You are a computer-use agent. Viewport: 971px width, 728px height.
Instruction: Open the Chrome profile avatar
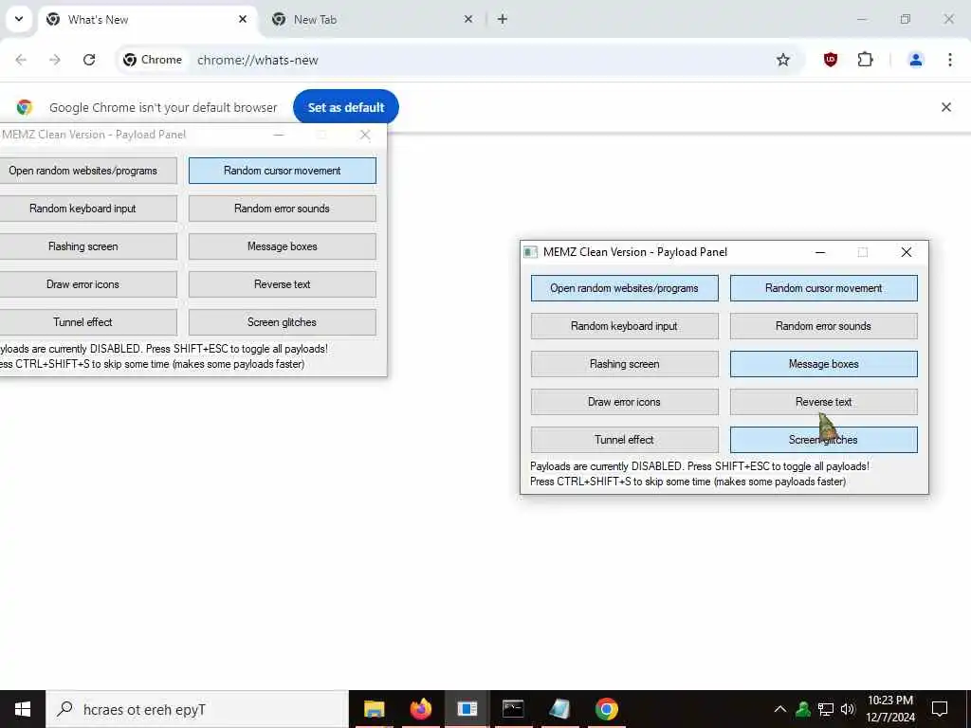[915, 60]
